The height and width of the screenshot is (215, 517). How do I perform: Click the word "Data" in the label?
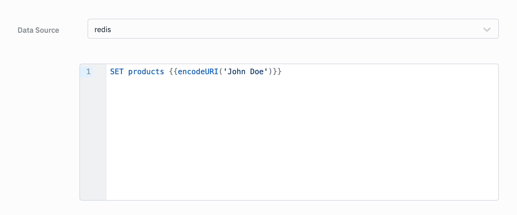point(25,30)
